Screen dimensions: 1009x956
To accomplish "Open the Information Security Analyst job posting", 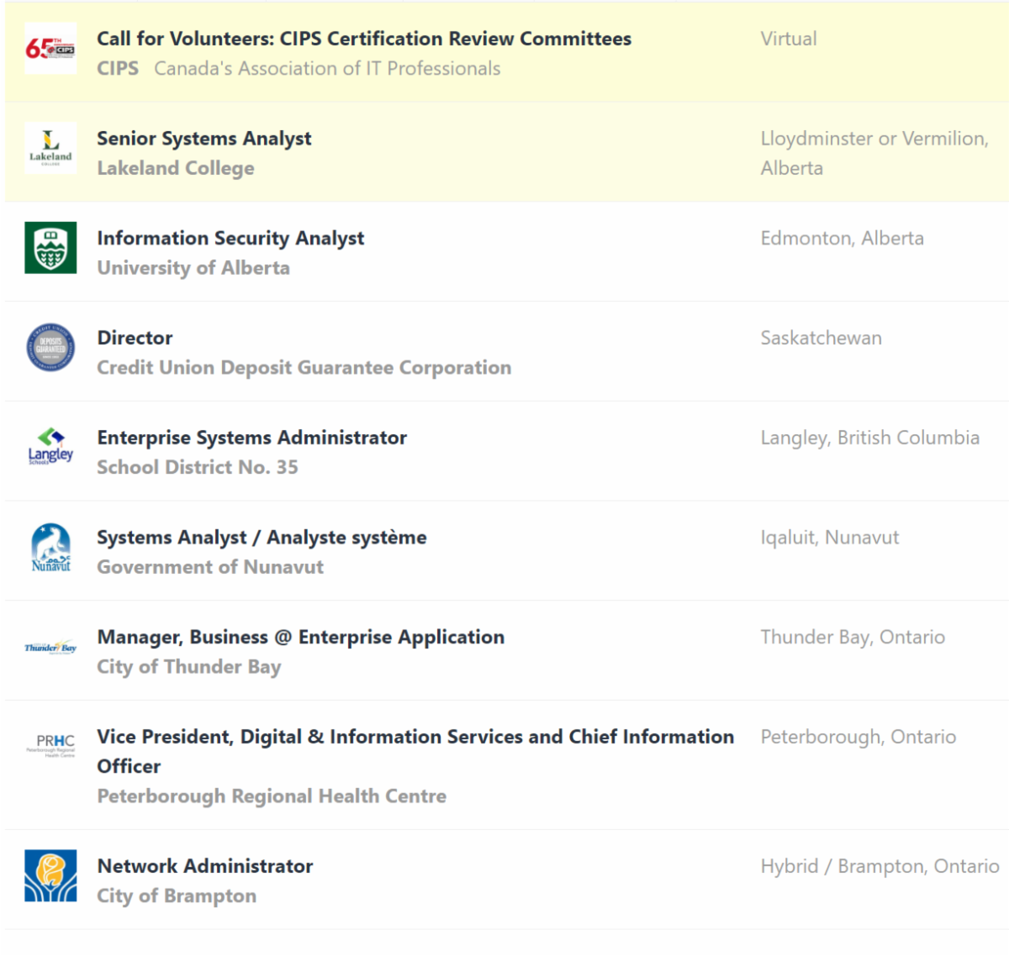I will (230, 239).
